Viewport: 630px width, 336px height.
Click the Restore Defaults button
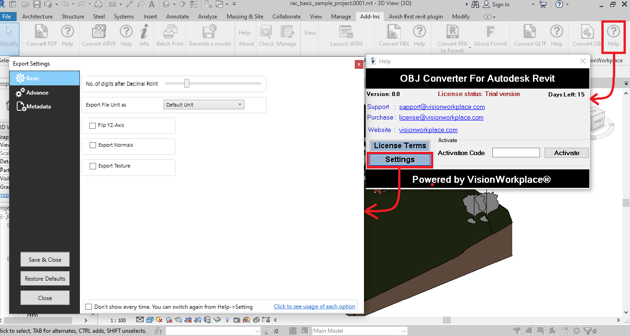[45, 279]
